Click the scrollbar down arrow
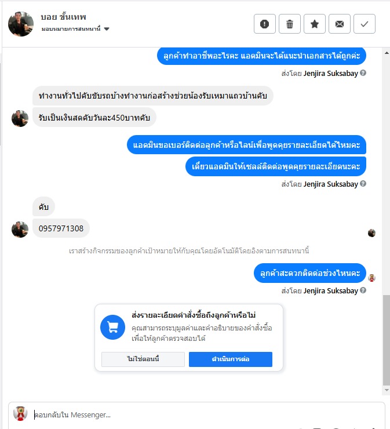Screen dimensions: 390x429 [387, 390]
